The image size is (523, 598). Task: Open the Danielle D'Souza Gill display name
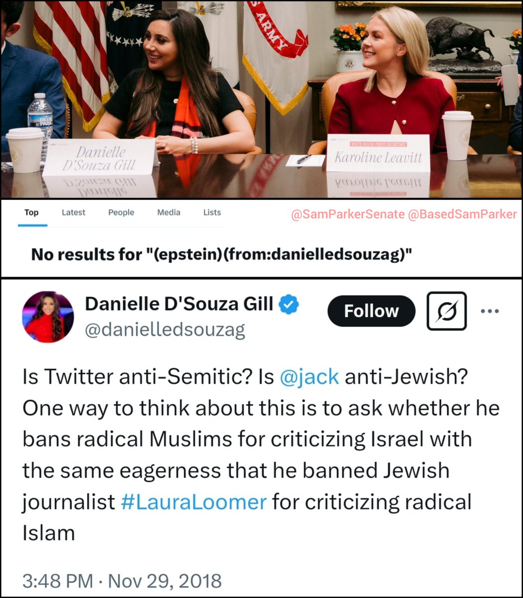179,303
